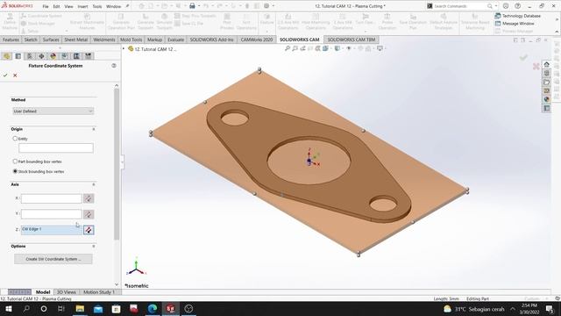Open the Edit menu
Screen dimensions: 561x316
[56, 6]
